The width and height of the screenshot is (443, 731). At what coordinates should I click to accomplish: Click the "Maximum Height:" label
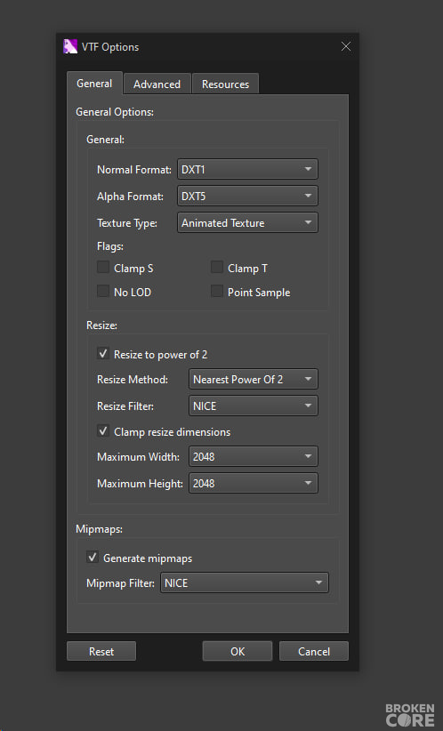click(140, 484)
